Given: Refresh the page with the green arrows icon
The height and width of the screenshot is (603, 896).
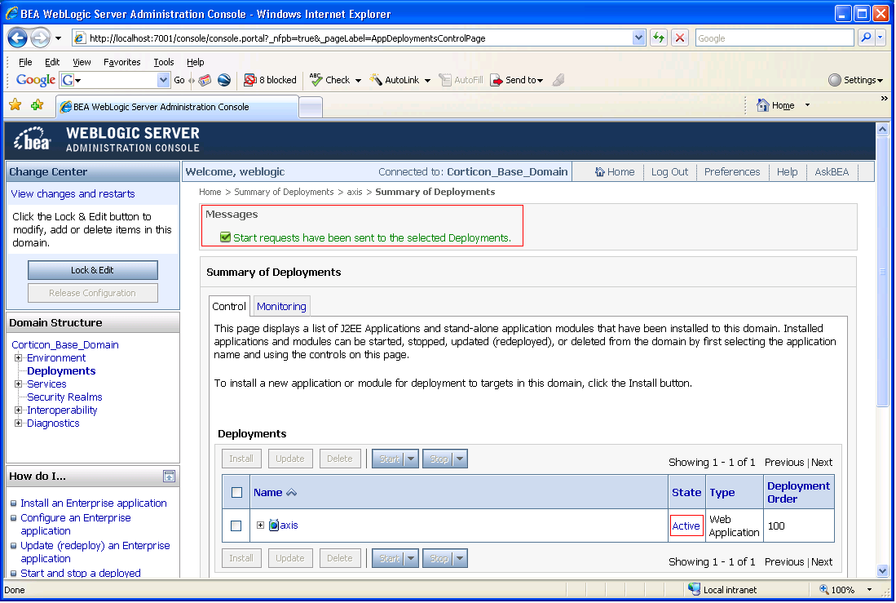Looking at the screenshot, I should point(659,38).
